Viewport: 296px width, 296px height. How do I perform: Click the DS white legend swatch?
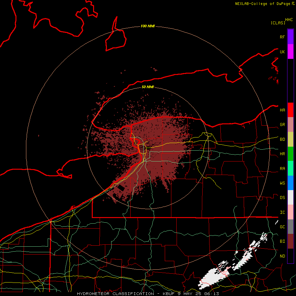click(290, 197)
